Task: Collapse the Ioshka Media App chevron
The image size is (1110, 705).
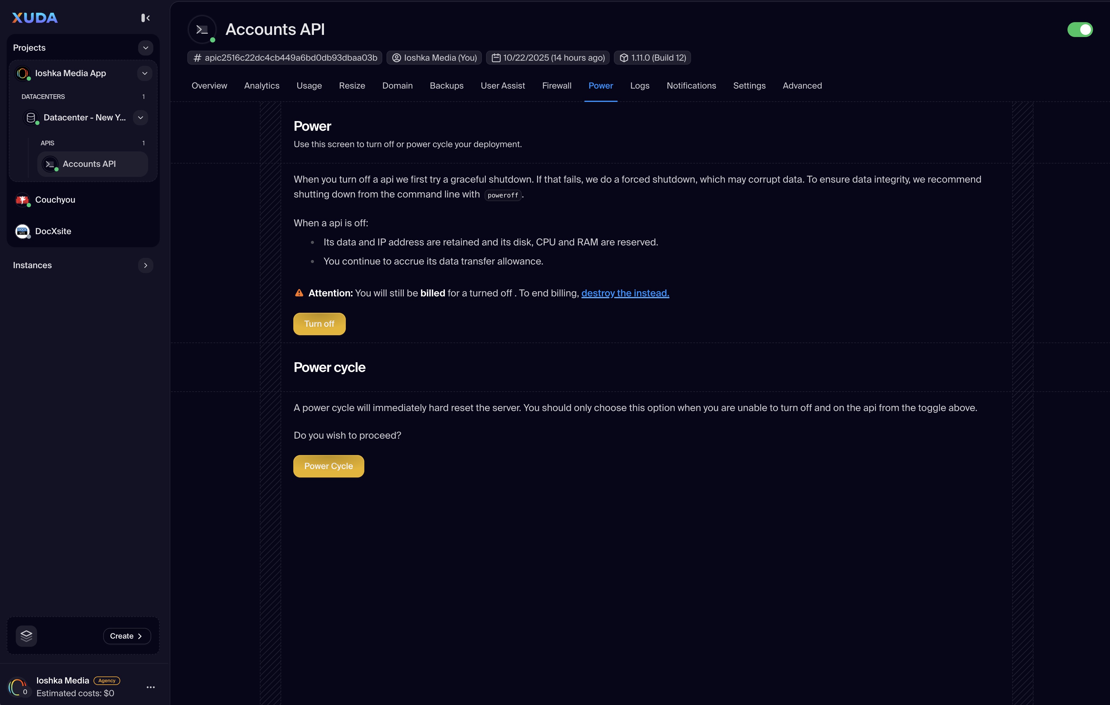Action: (x=144, y=73)
